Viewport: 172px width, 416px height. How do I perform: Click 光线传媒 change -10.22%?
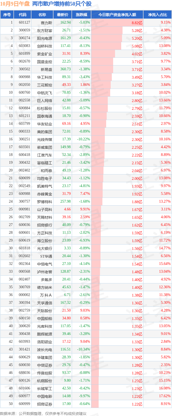pyautogui.click(x=84, y=139)
